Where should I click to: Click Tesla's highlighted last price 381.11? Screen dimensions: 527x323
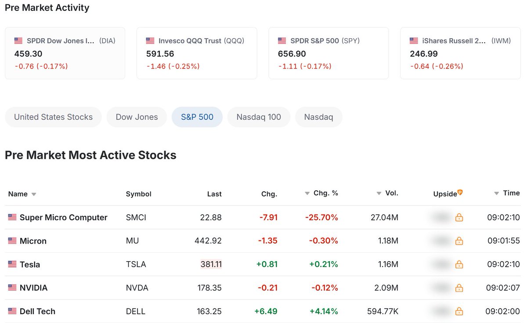211,264
